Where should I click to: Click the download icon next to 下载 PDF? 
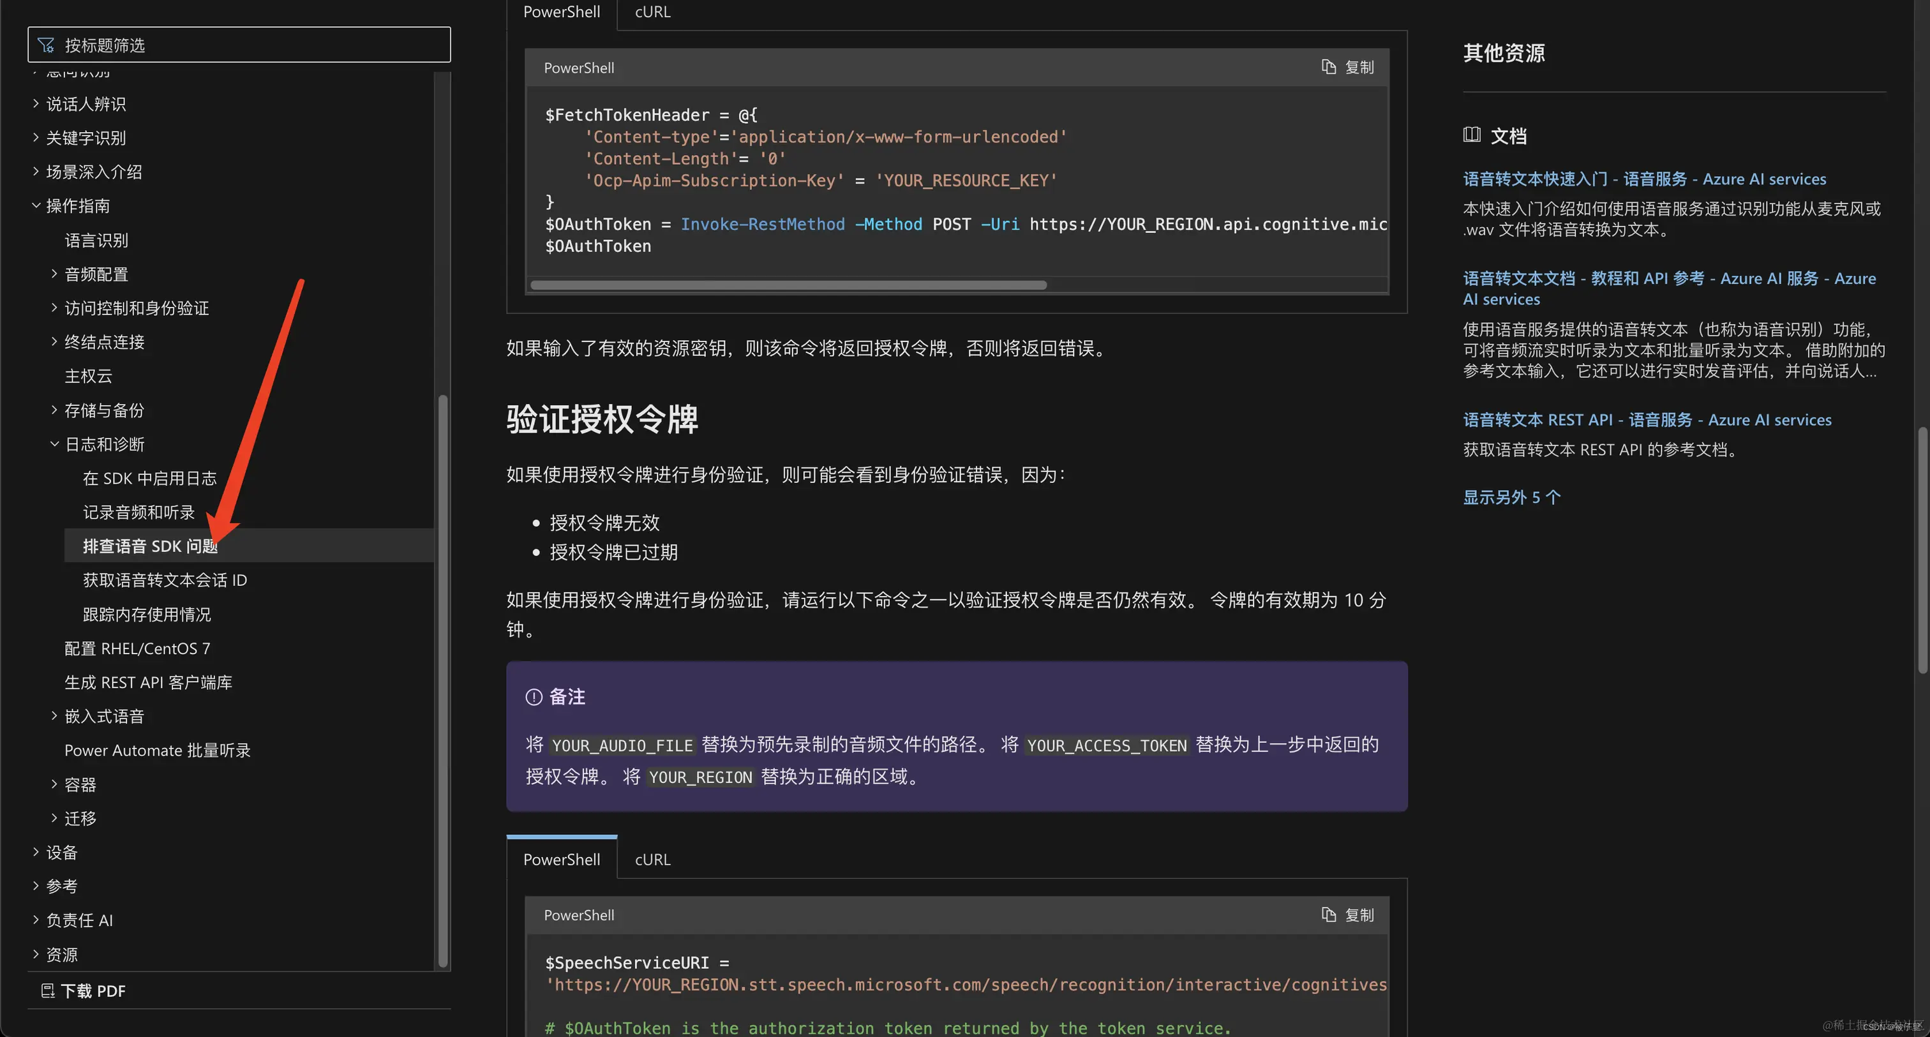point(48,990)
